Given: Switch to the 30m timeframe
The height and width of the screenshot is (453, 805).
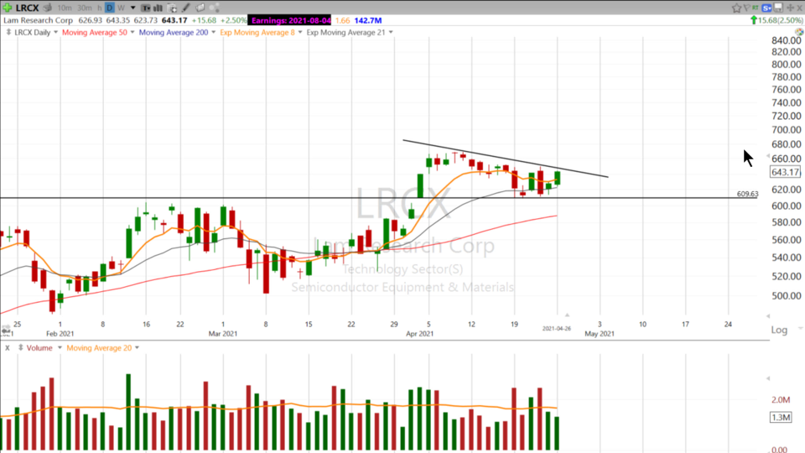Looking at the screenshot, I should click(85, 8).
